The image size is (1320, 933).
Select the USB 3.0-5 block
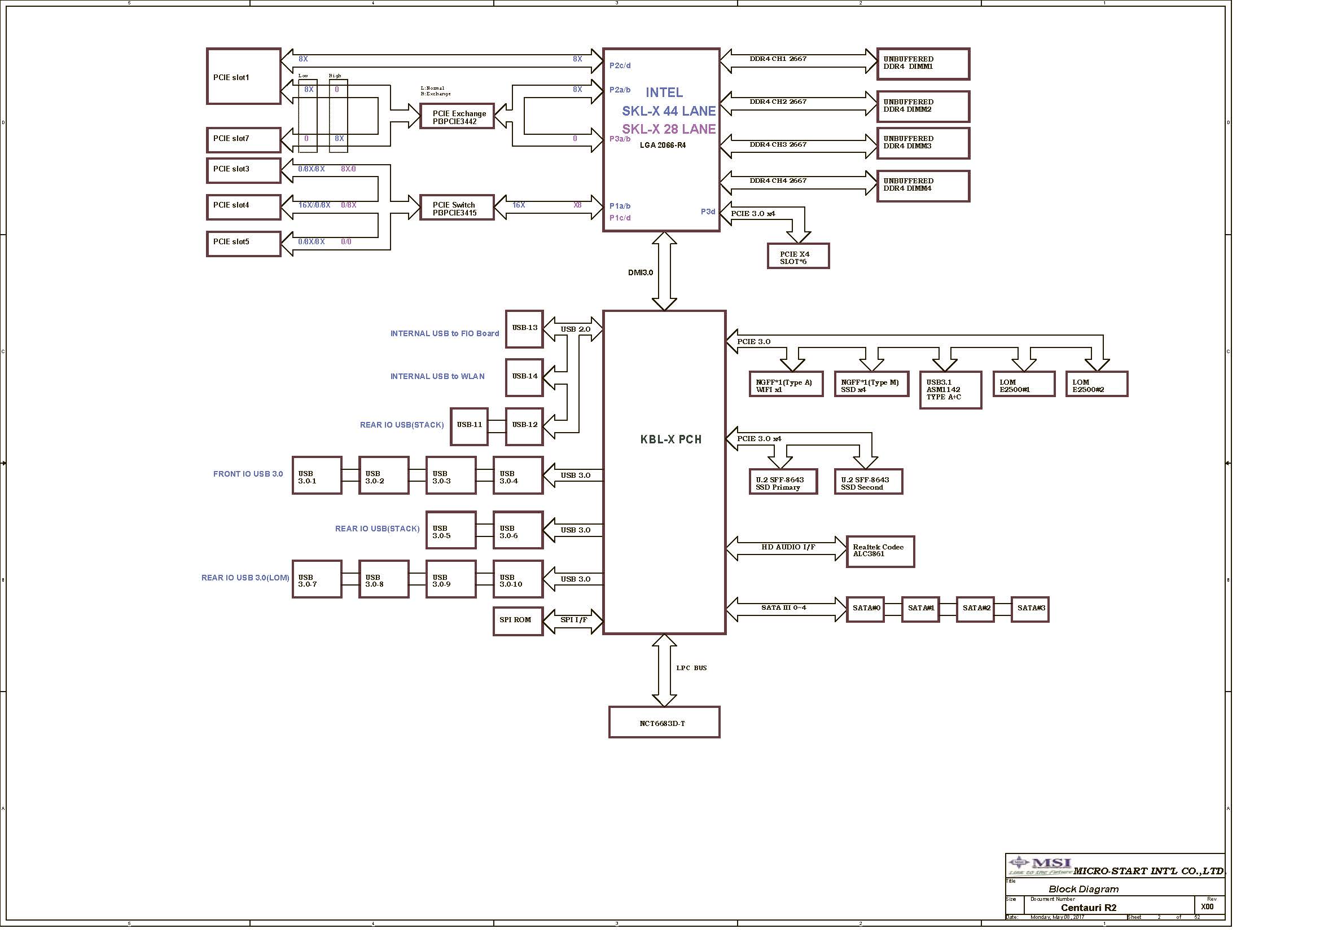(451, 530)
